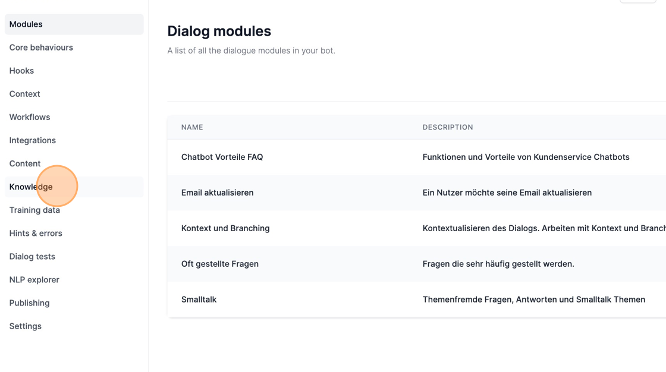The width and height of the screenshot is (666, 372).
Task: Open the Context sidebar entry
Action: pos(74,94)
